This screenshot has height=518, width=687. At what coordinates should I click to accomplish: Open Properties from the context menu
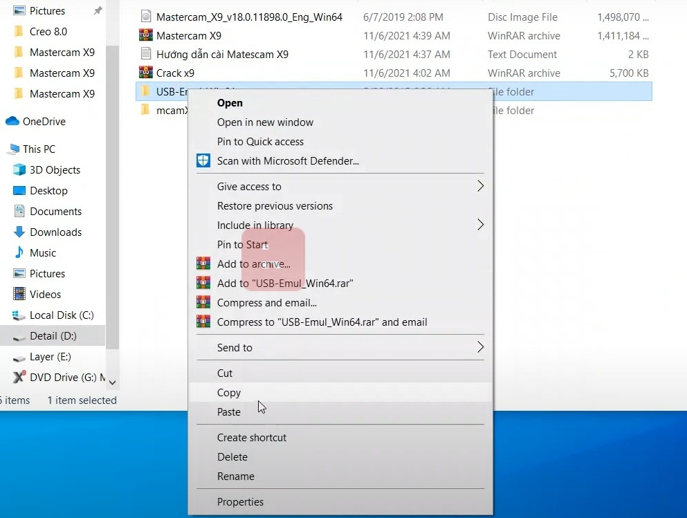240,502
